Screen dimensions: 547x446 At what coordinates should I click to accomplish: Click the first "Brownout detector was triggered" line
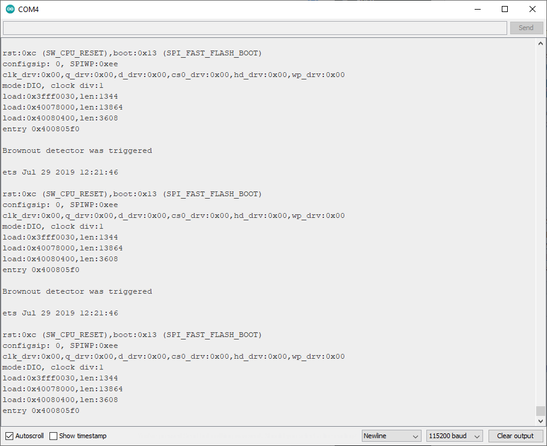77,150
